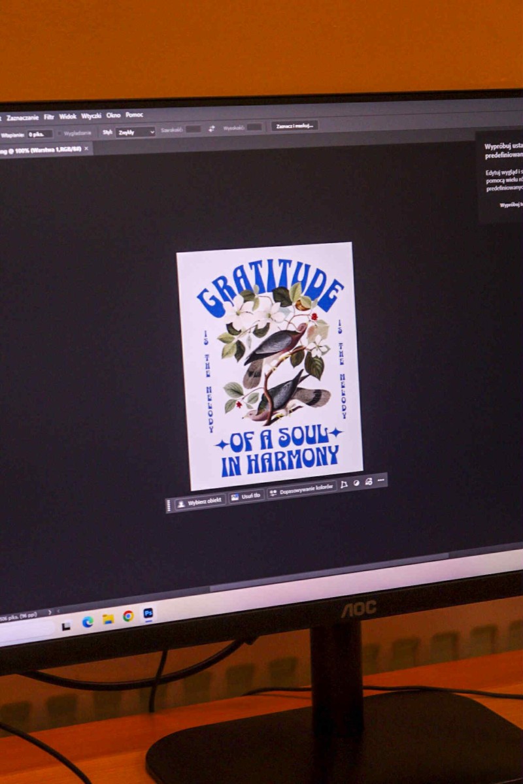
Task: Open the Pomoc menu
Action: pyautogui.click(x=135, y=115)
